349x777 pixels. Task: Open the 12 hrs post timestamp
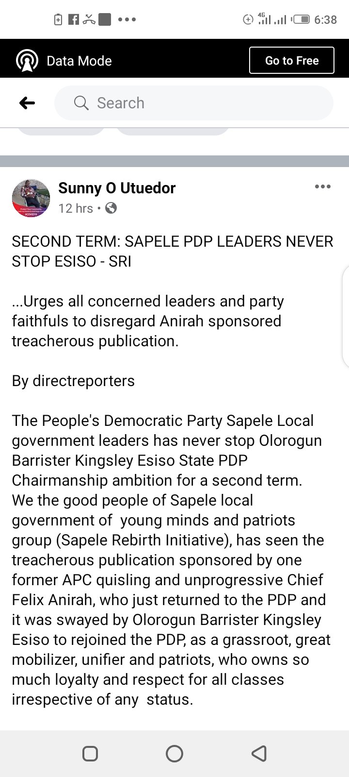75,208
